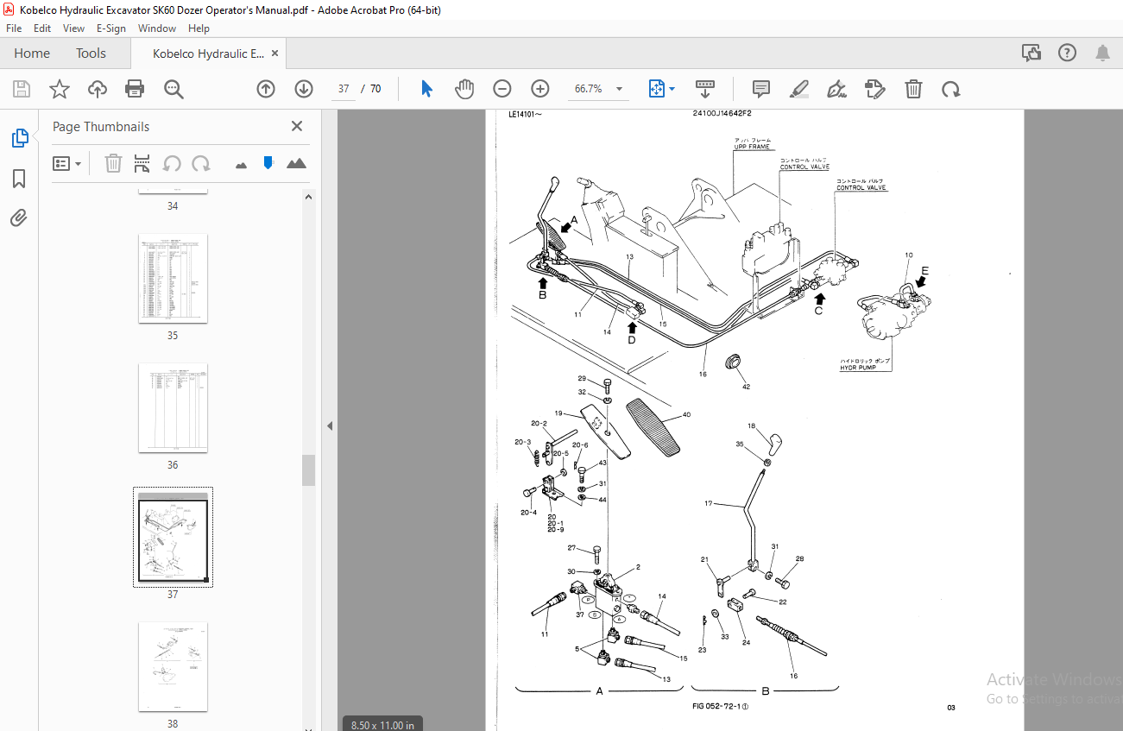This screenshot has height=731, width=1123.
Task: Open the 66.7% zoom level dropdown
Action: pos(619,89)
